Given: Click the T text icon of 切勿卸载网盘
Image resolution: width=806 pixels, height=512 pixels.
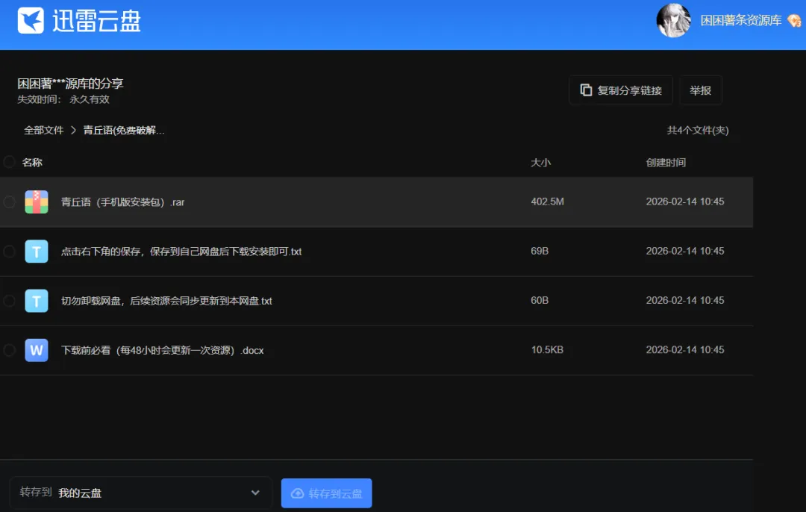Looking at the screenshot, I should tap(37, 300).
